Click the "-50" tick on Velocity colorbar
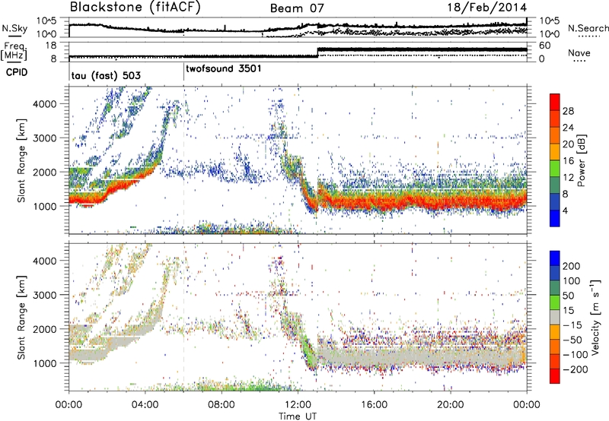Viewport: 609px width, 421px height. coord(572,340)
